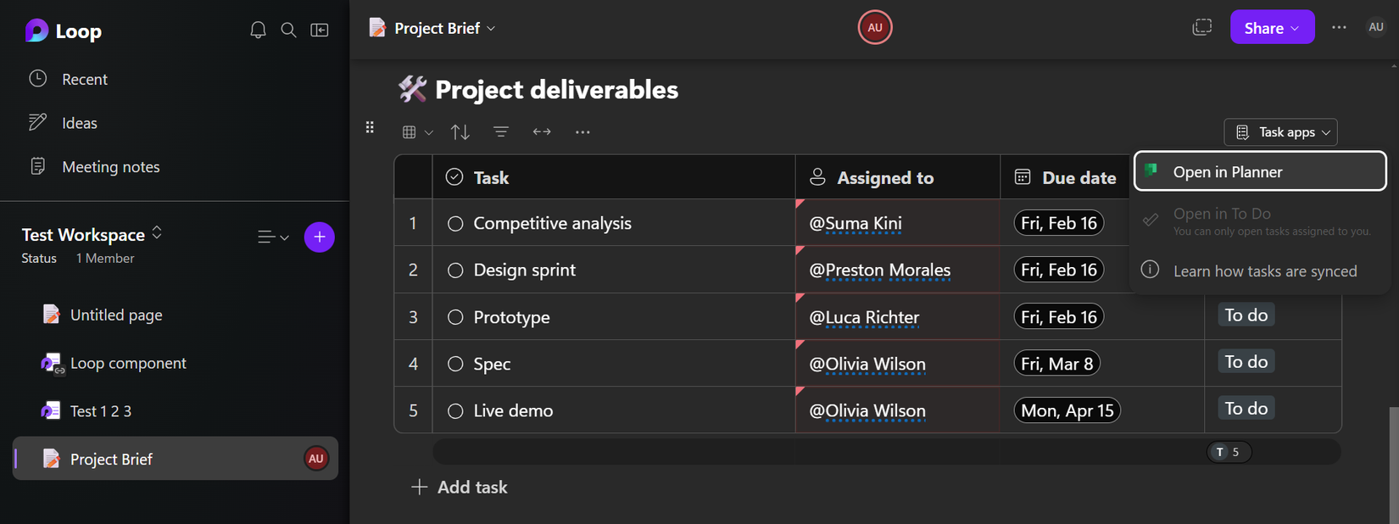The height and width of the screenshot is (524, 1399).
Task: Mark Competitive analysis task complete
Action: (455, 224)
